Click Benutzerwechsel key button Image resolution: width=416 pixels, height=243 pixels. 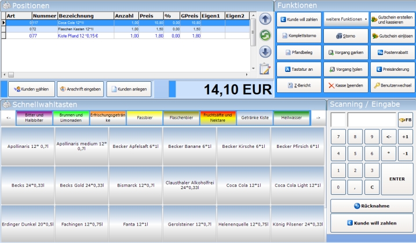point(393,85)
